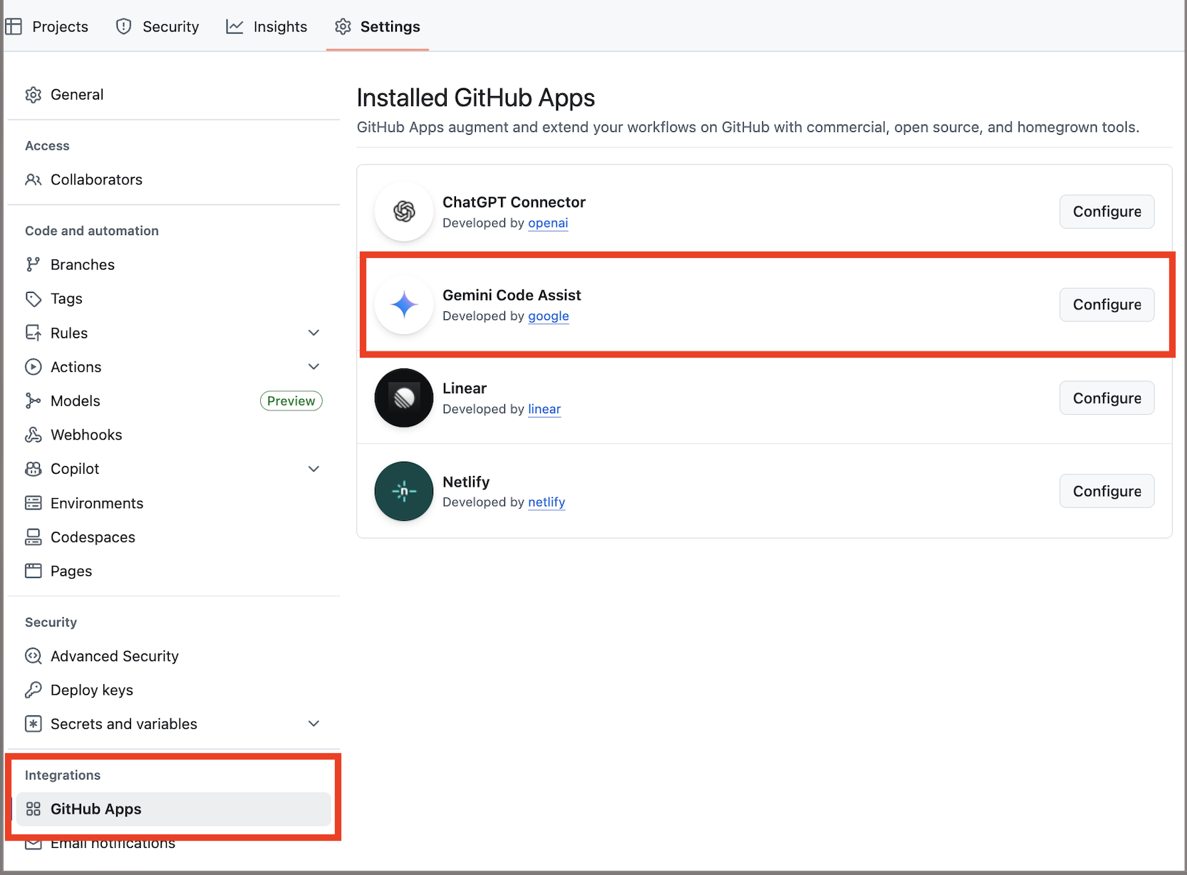1187x875 pixels.
Task: Click the Advanced Security scan icon
Action: [x=33, y=656]
